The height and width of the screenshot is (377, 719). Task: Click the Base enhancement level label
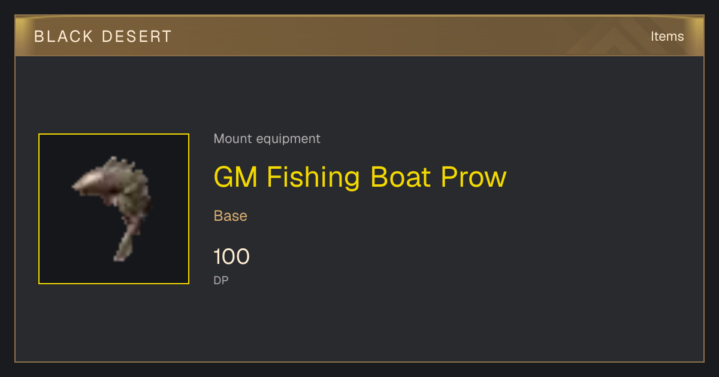tap(231, 215)
